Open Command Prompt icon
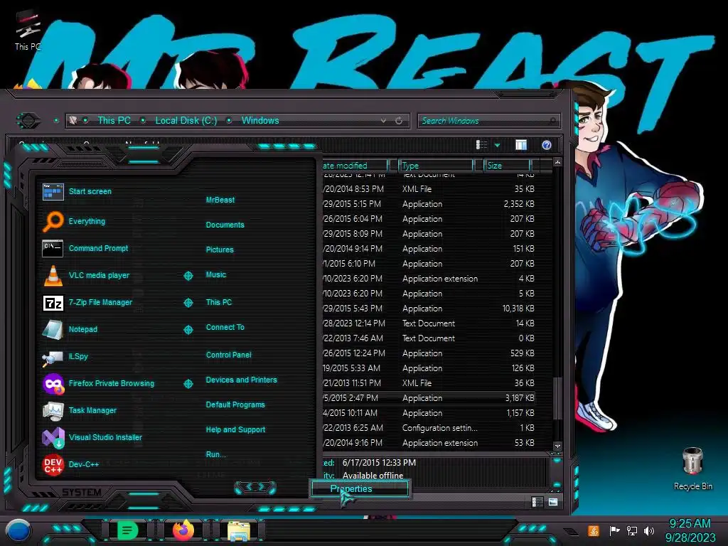 pyautogui.click(x=53, y=248)
